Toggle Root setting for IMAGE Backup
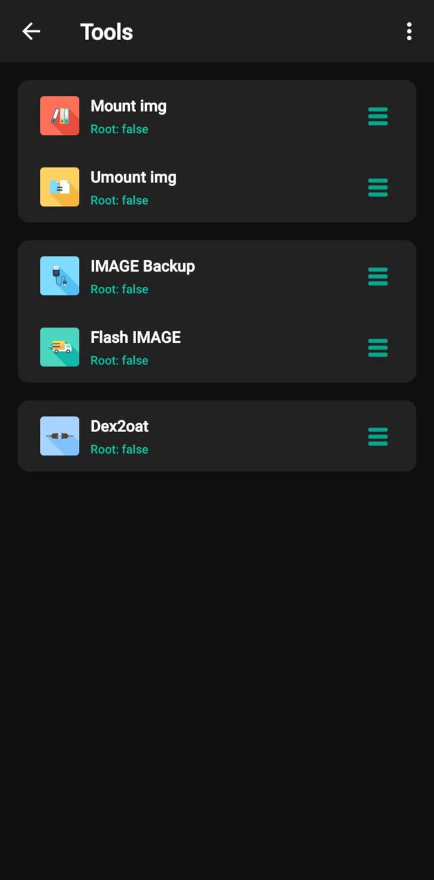 pyautogui.click(x=119, y=288)
